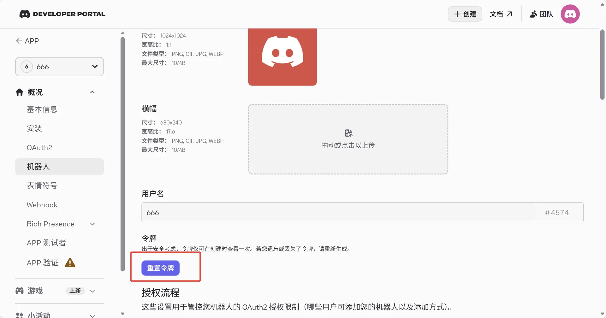Click the 概况 home icon
This screenshot has height=318, width=606.
[20, 92]
